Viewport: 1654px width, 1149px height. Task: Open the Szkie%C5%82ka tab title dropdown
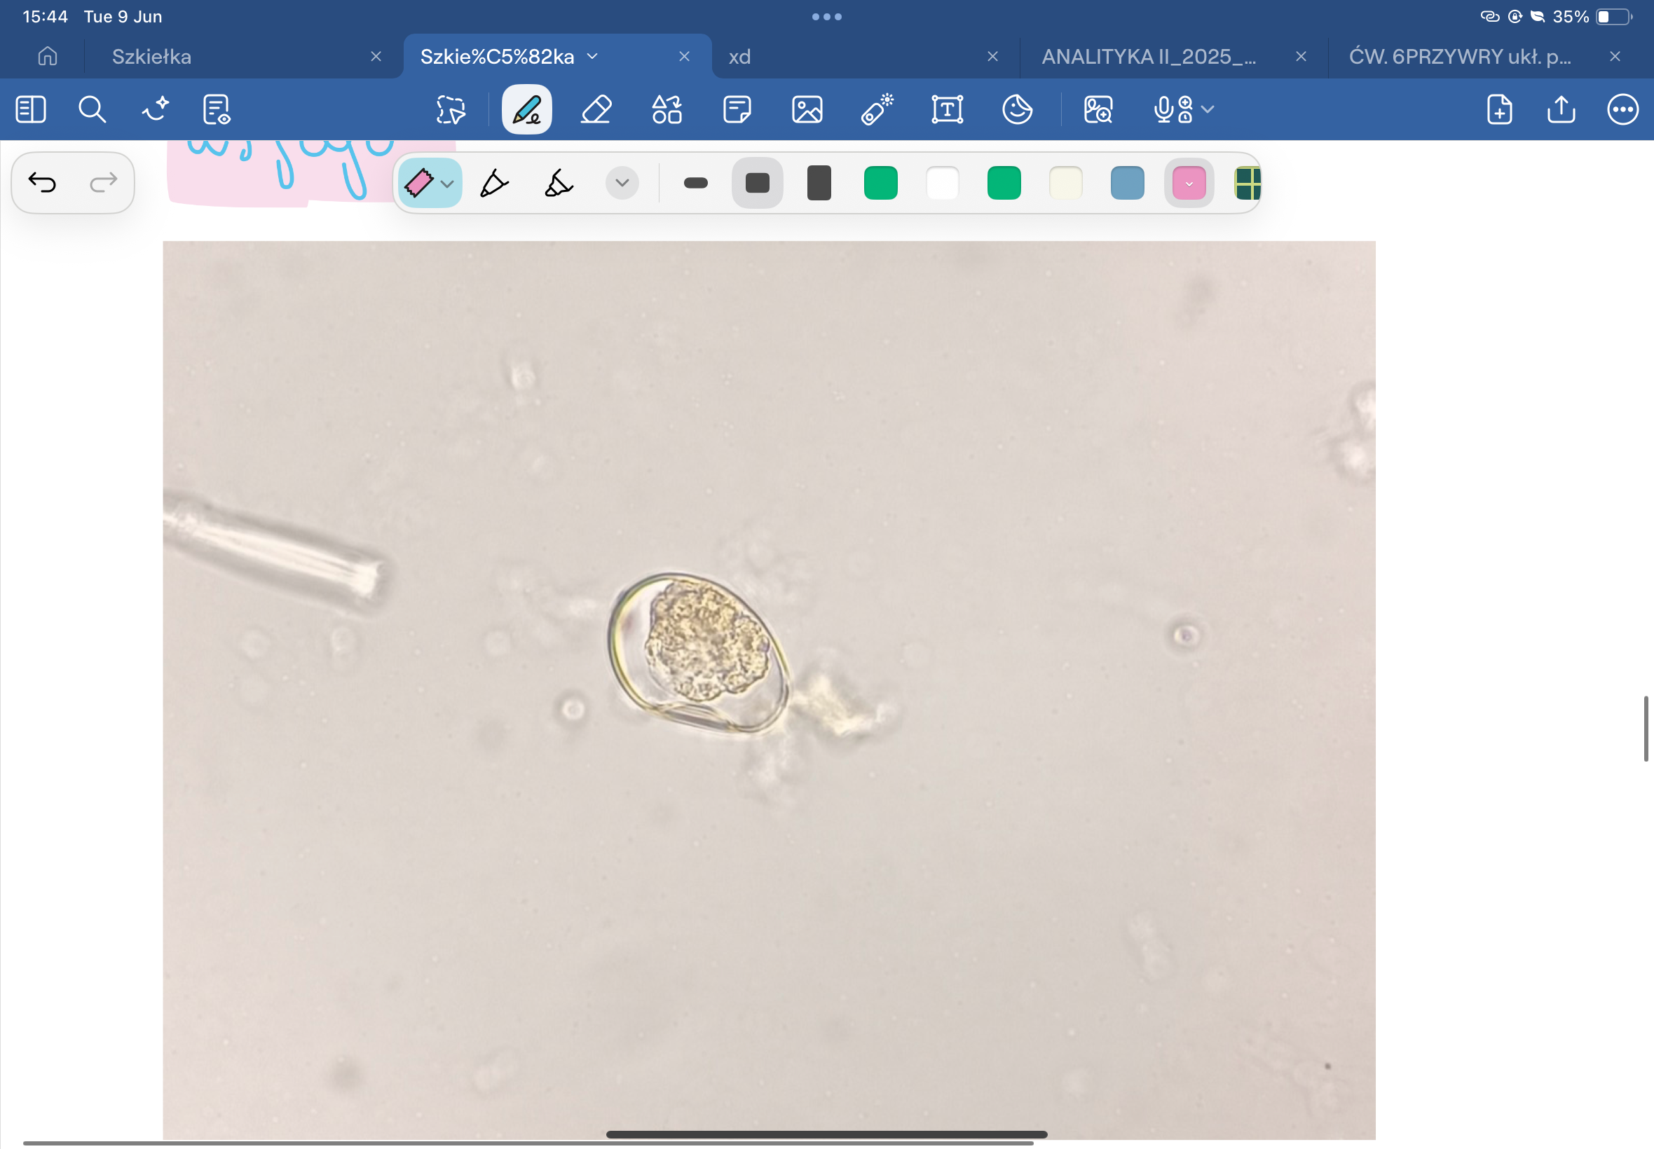[593, 56]
